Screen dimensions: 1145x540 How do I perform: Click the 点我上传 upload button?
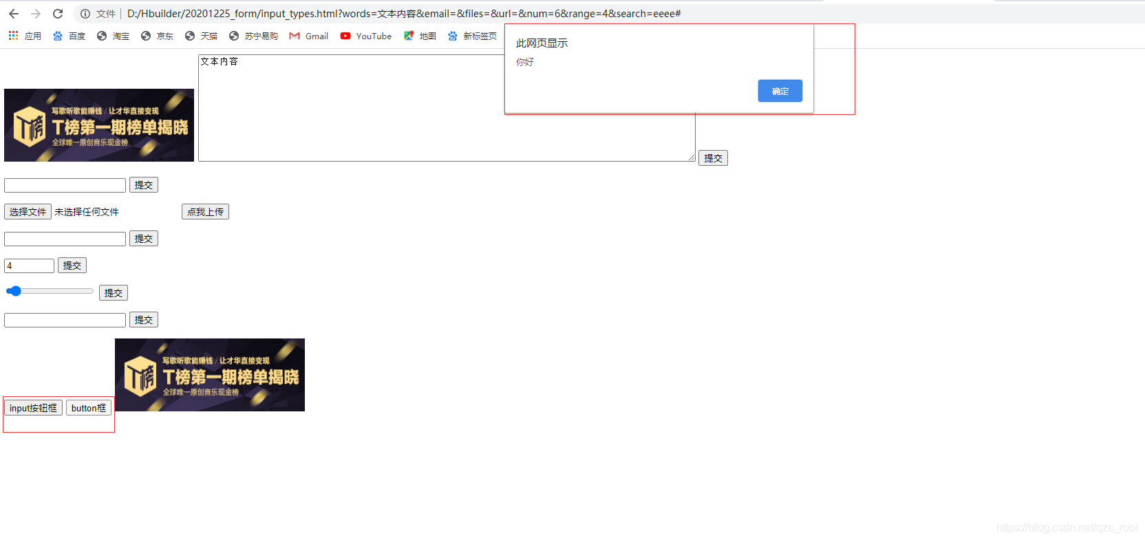click(205, 212)
